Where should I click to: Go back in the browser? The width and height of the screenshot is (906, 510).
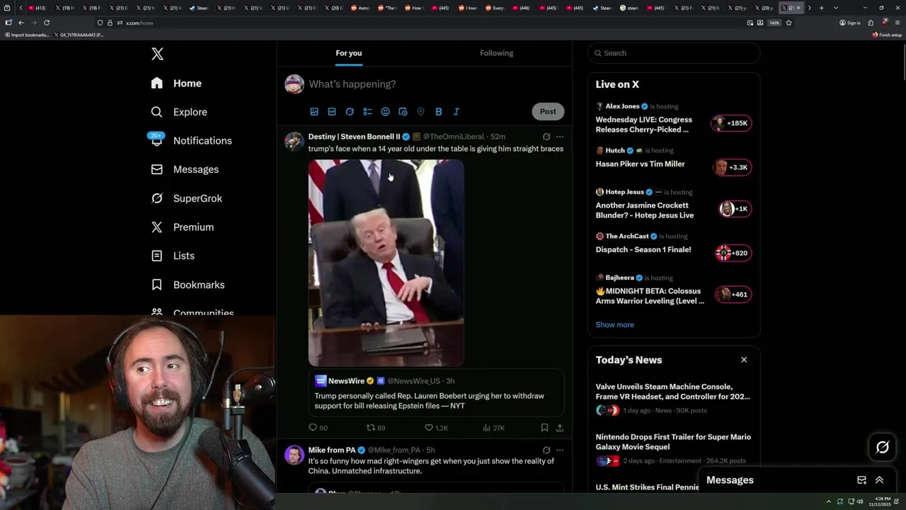point(21,23)
